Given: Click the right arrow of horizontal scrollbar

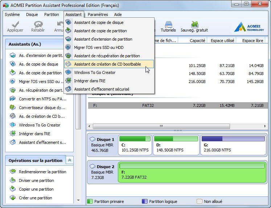Looking at the screenshot, I should [x=265, y=126].
